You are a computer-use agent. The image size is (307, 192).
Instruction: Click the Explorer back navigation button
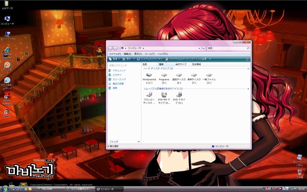point(110,48)
